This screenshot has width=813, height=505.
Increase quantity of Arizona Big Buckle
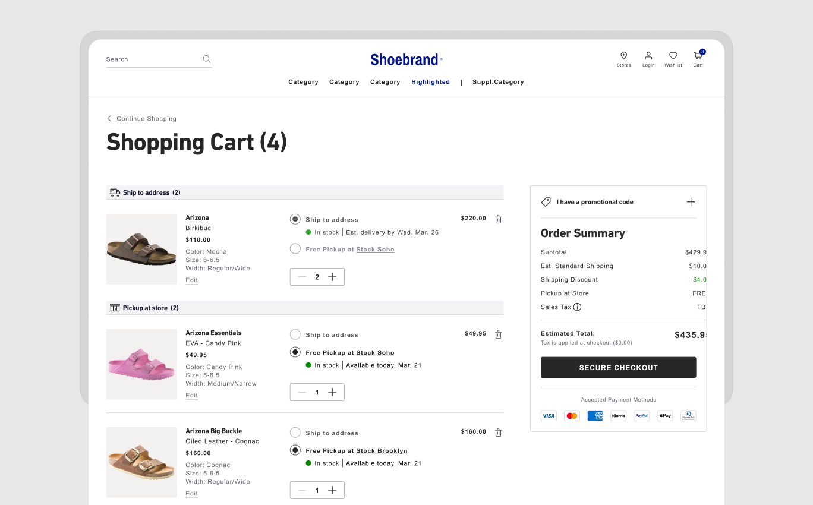pos(332,490)
